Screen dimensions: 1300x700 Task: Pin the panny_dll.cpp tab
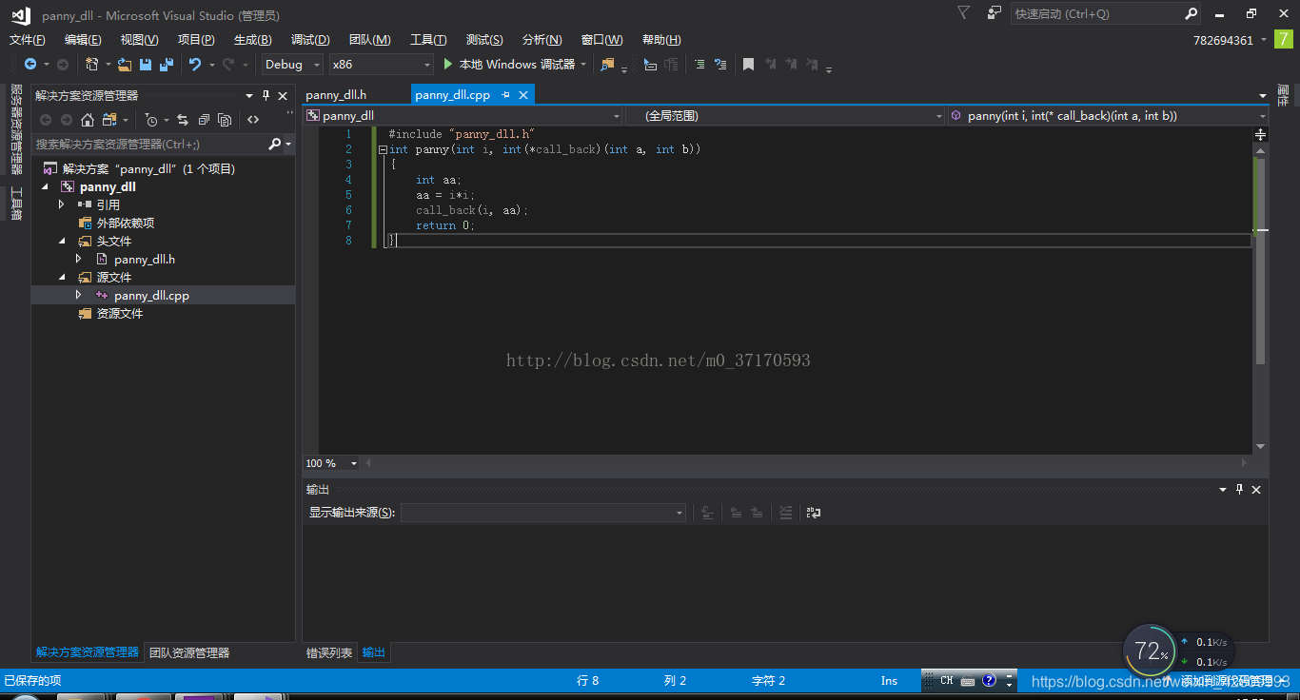(506, 95)
